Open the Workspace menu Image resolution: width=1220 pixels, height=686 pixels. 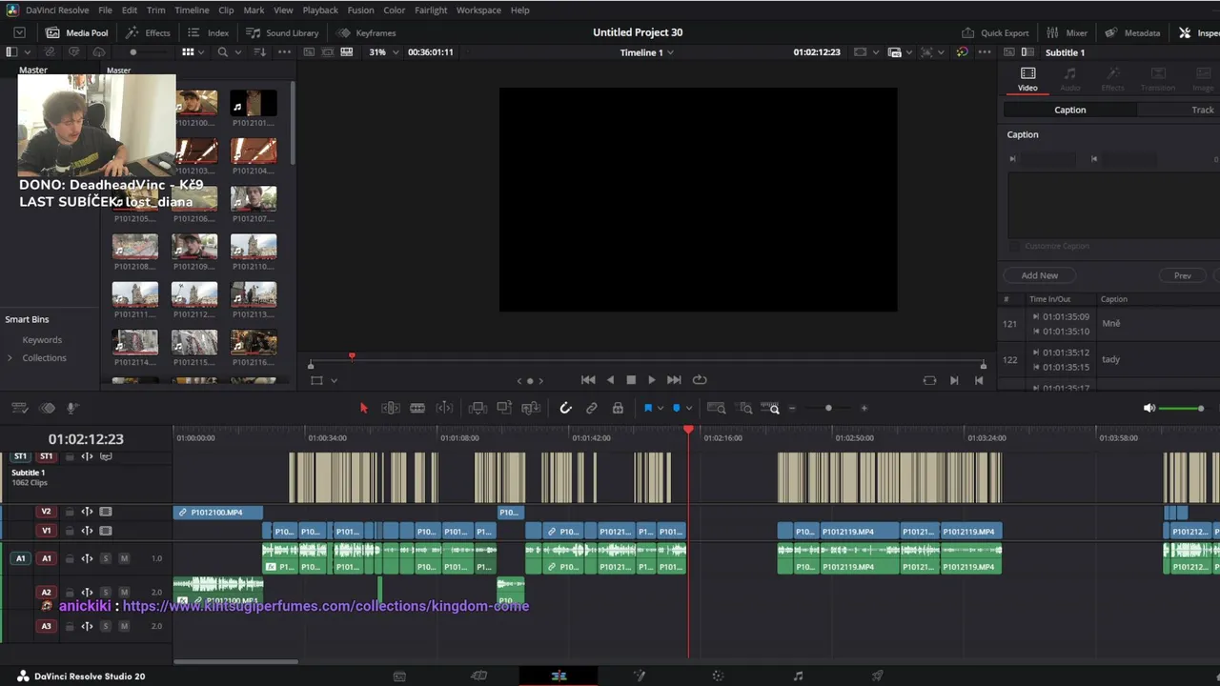[478, 10]
